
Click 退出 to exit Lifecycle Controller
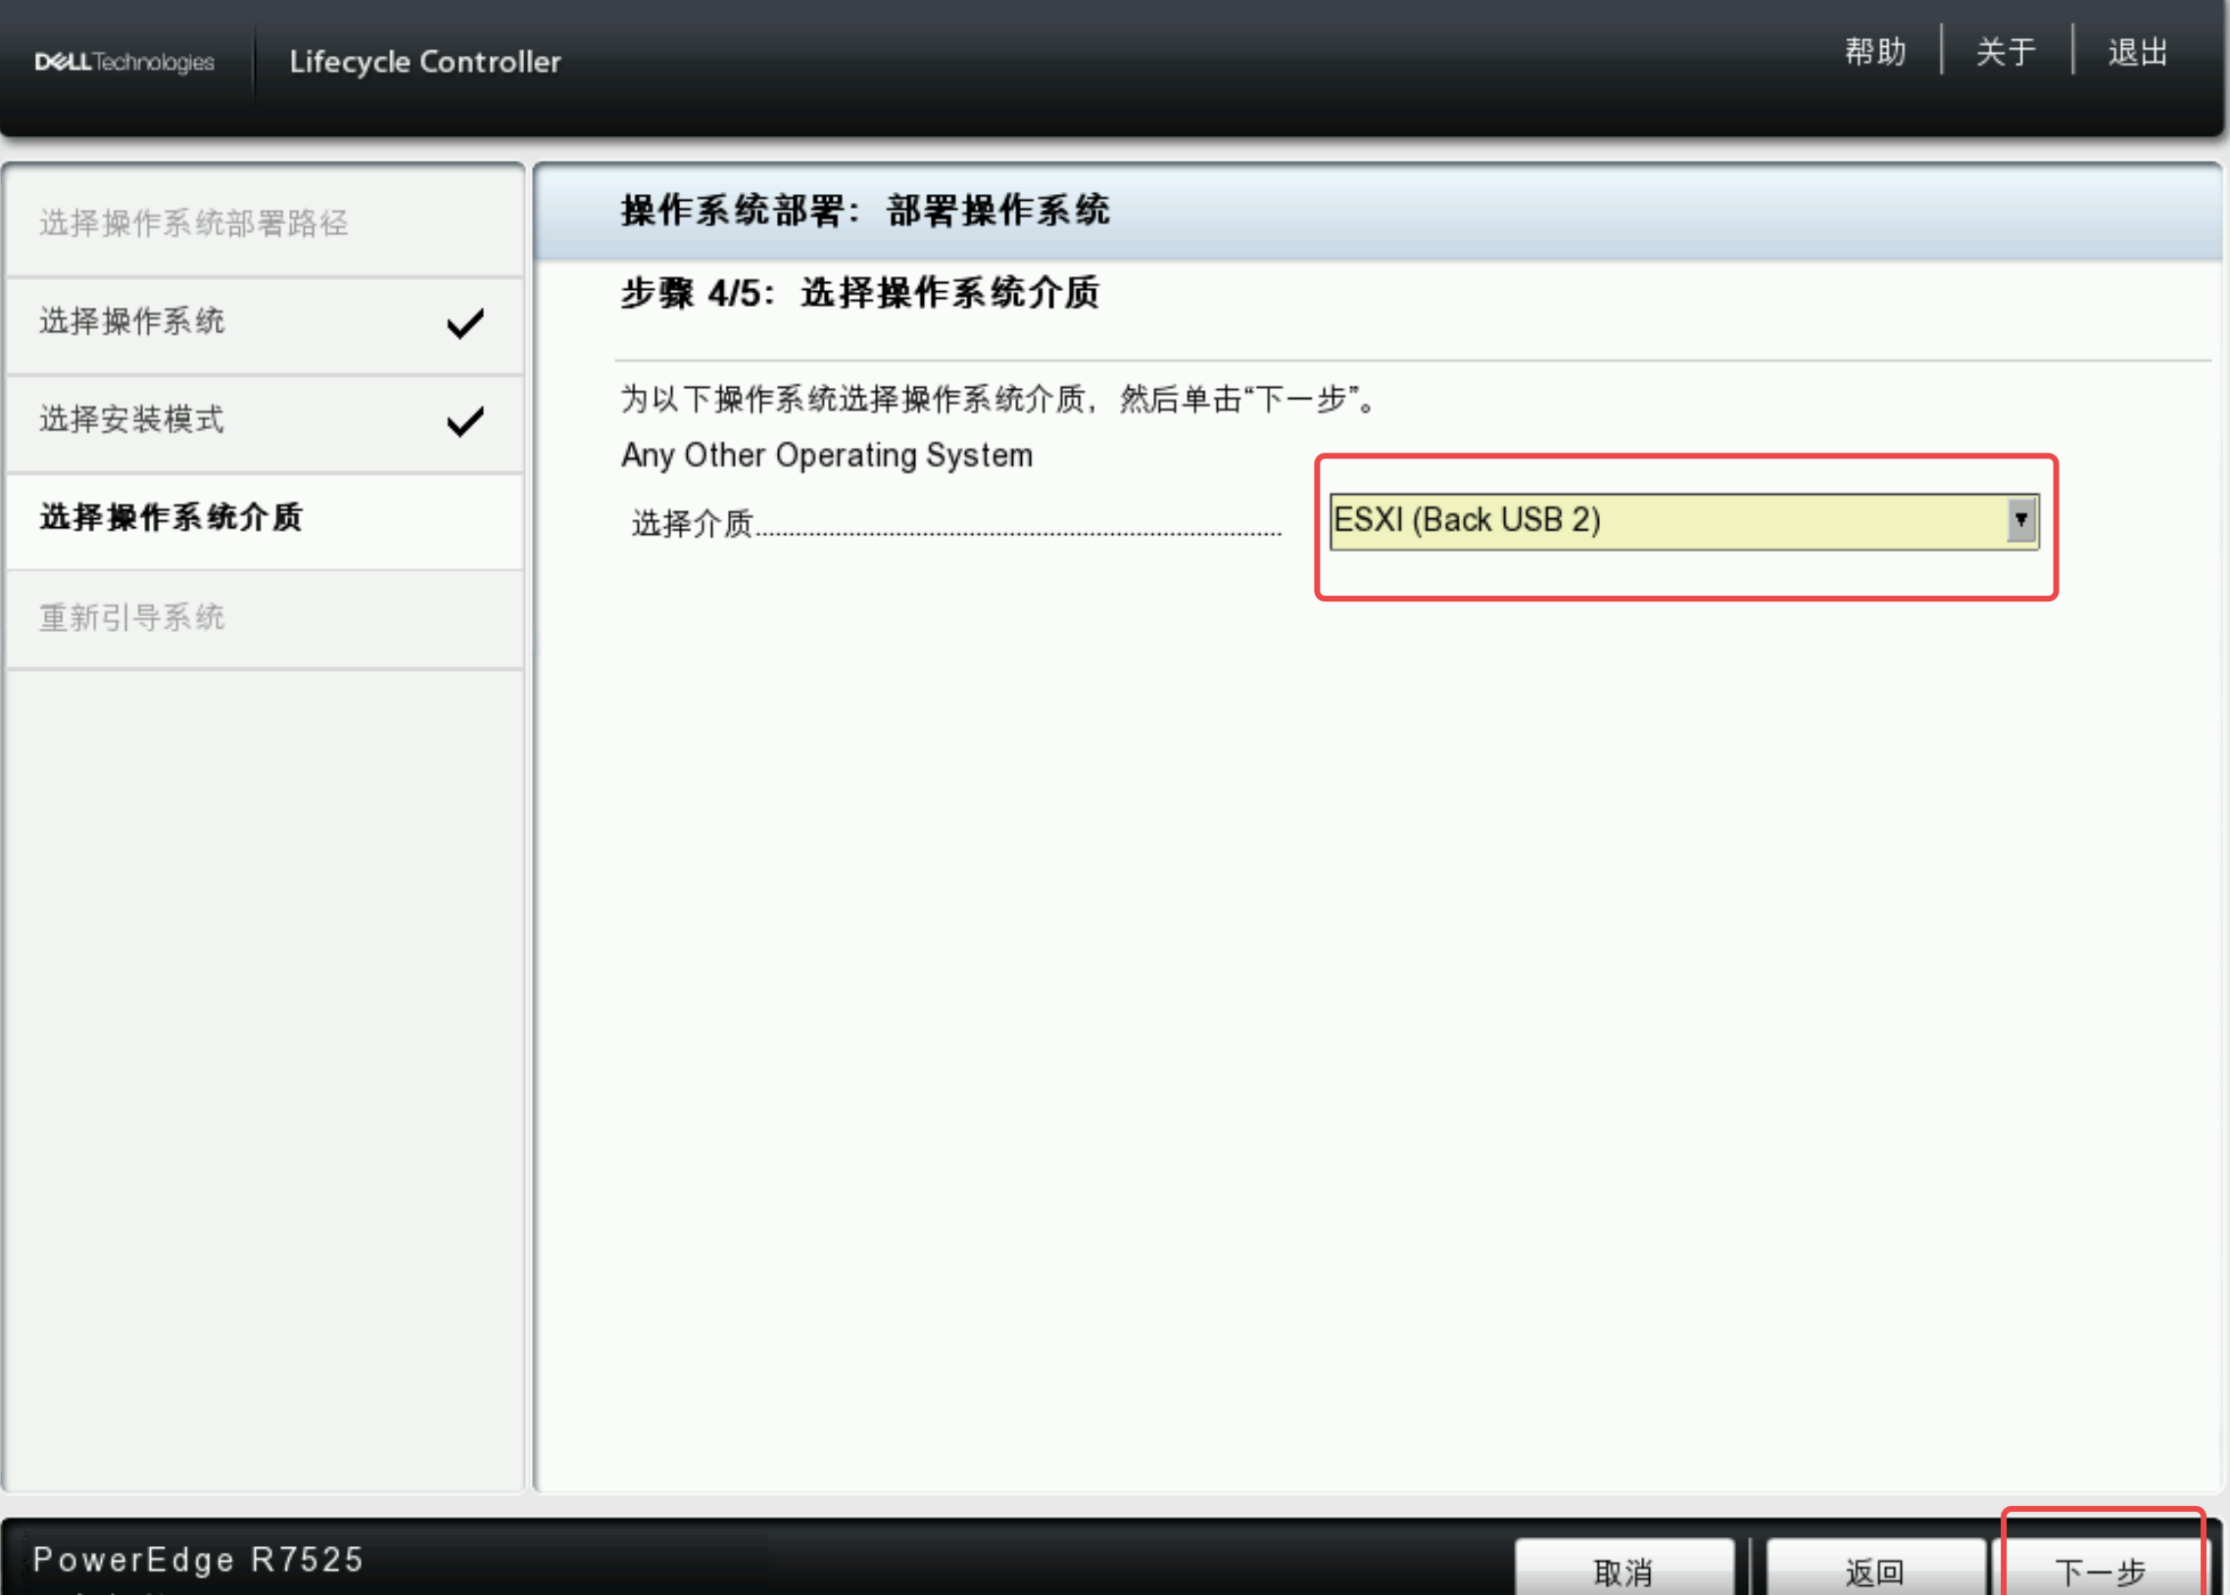(2138, 52)
